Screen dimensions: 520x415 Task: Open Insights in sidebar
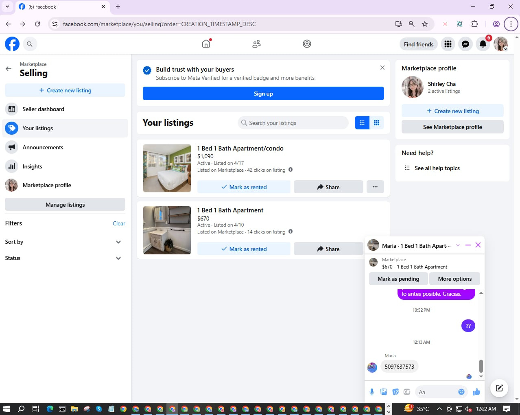(65, 166)
